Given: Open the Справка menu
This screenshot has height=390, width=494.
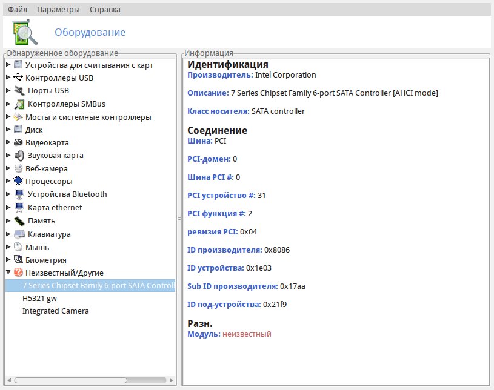Looking at the screenshot, I should coord(105,10).
